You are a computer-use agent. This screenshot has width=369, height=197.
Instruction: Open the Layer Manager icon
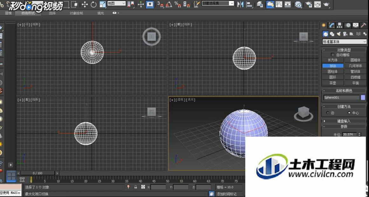(260, 4)
